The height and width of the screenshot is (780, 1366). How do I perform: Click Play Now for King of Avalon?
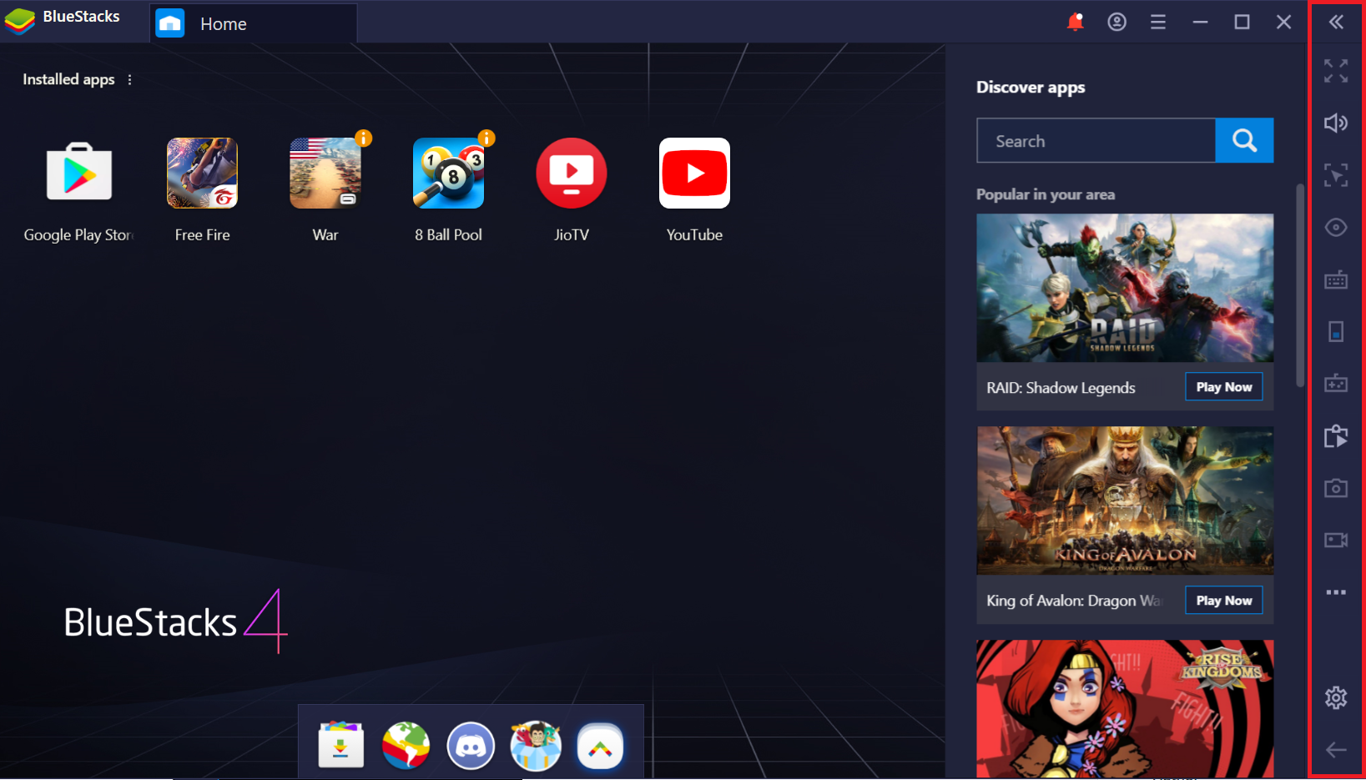click(x=1224, y=601)
